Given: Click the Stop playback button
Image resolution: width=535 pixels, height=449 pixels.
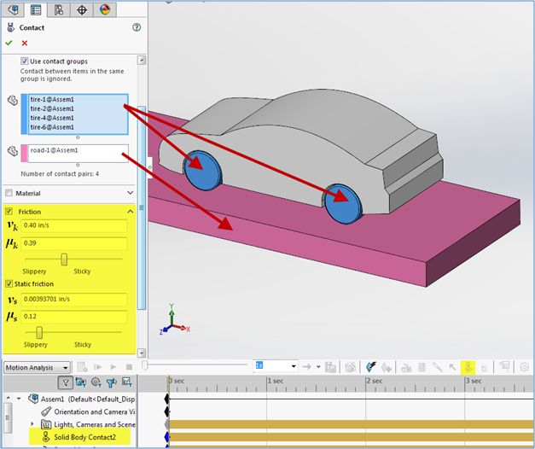Looking at the screenshot, I should pyautogui.click(x=129, y=367).
